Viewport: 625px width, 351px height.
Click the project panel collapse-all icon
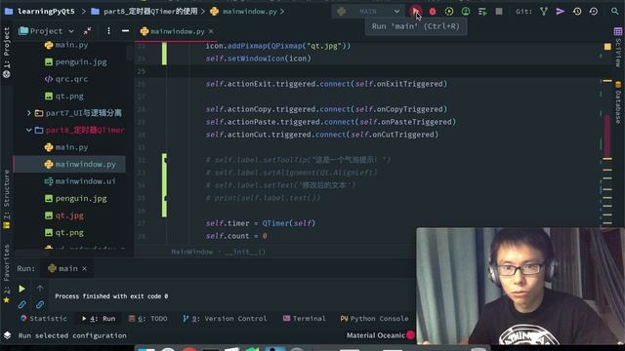(87, 30)
